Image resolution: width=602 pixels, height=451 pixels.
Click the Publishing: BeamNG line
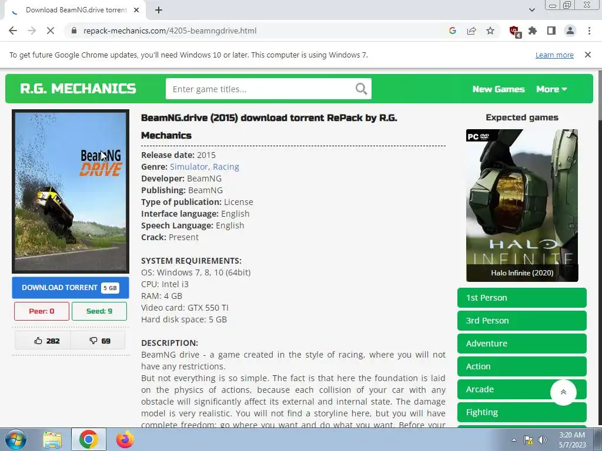coord(182,190)
